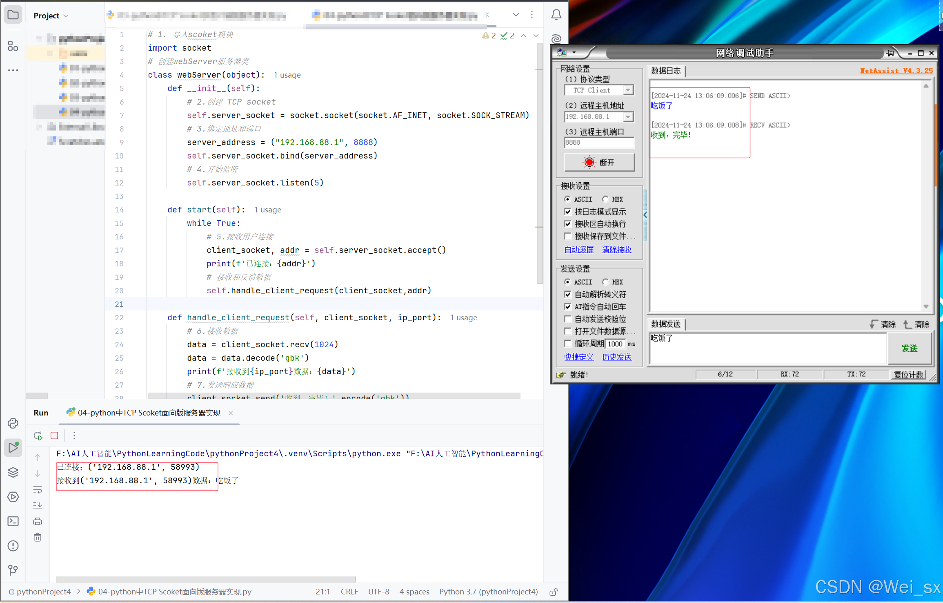
Task: Open the Python Packages tool window
Action: click(x=13, y=472)
